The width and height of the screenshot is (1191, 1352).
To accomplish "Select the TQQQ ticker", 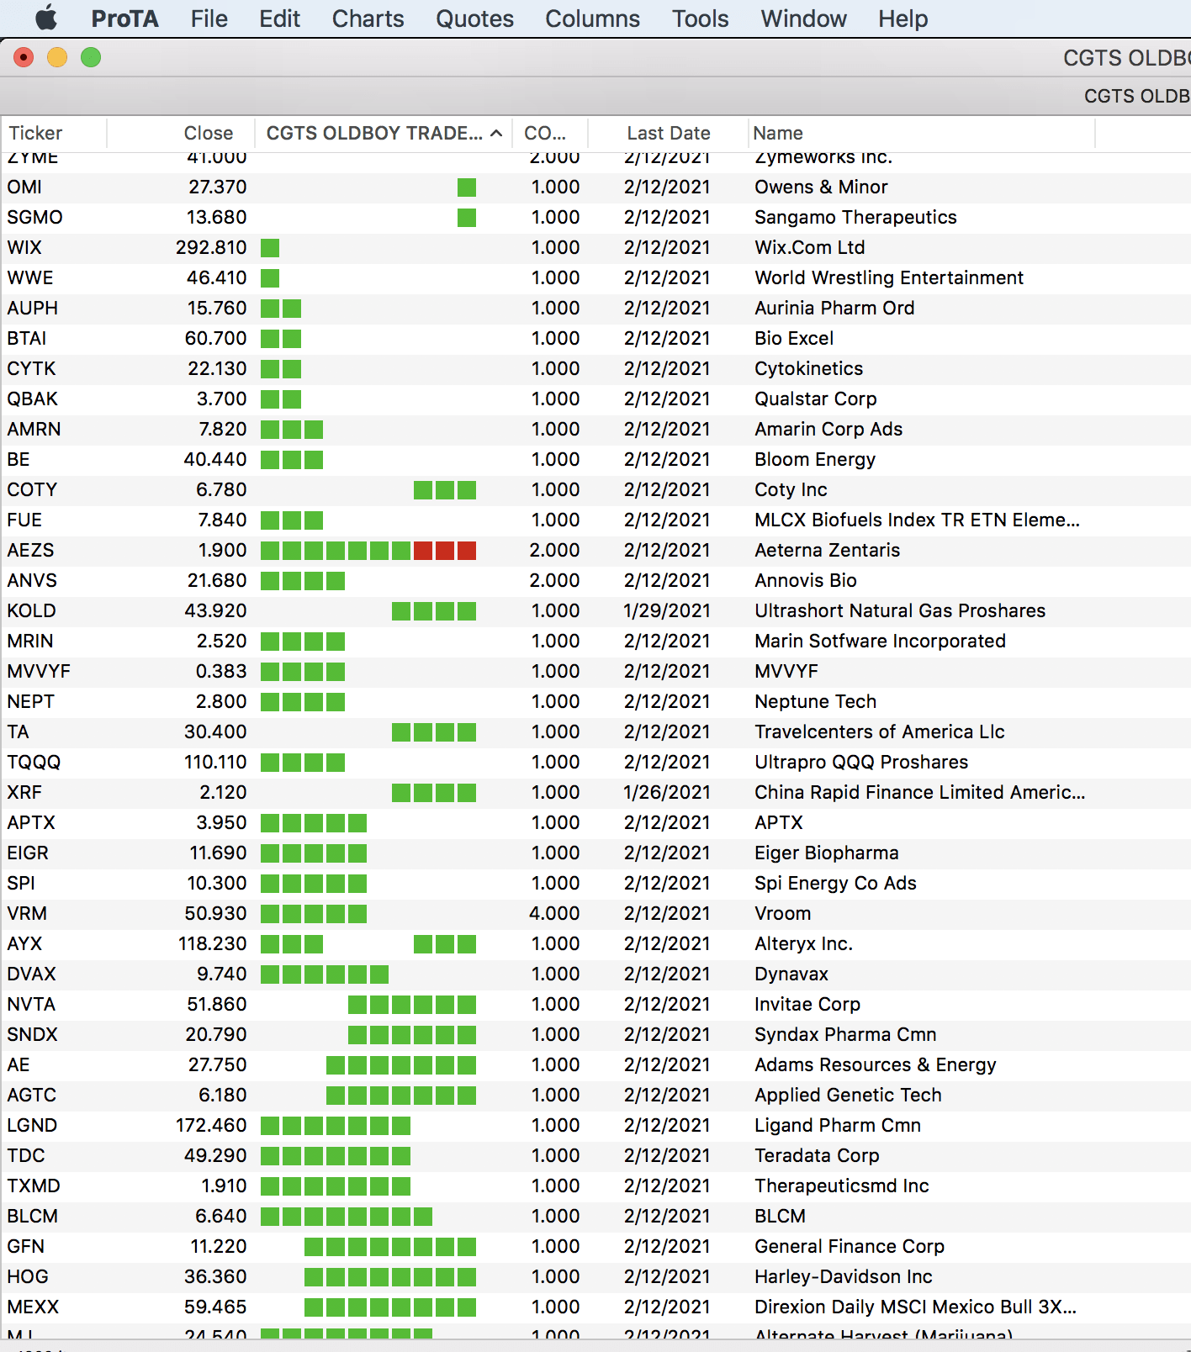I will point(34,762).
